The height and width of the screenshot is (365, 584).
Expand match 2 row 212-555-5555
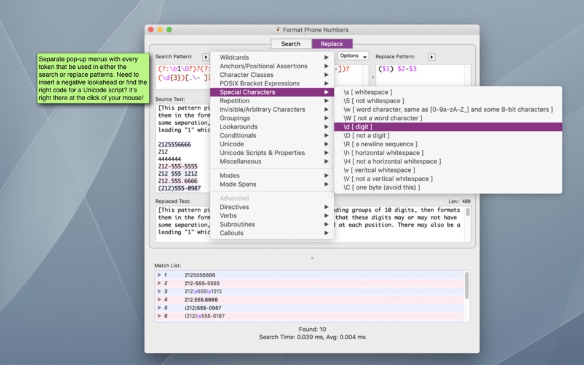click(159, 283)
